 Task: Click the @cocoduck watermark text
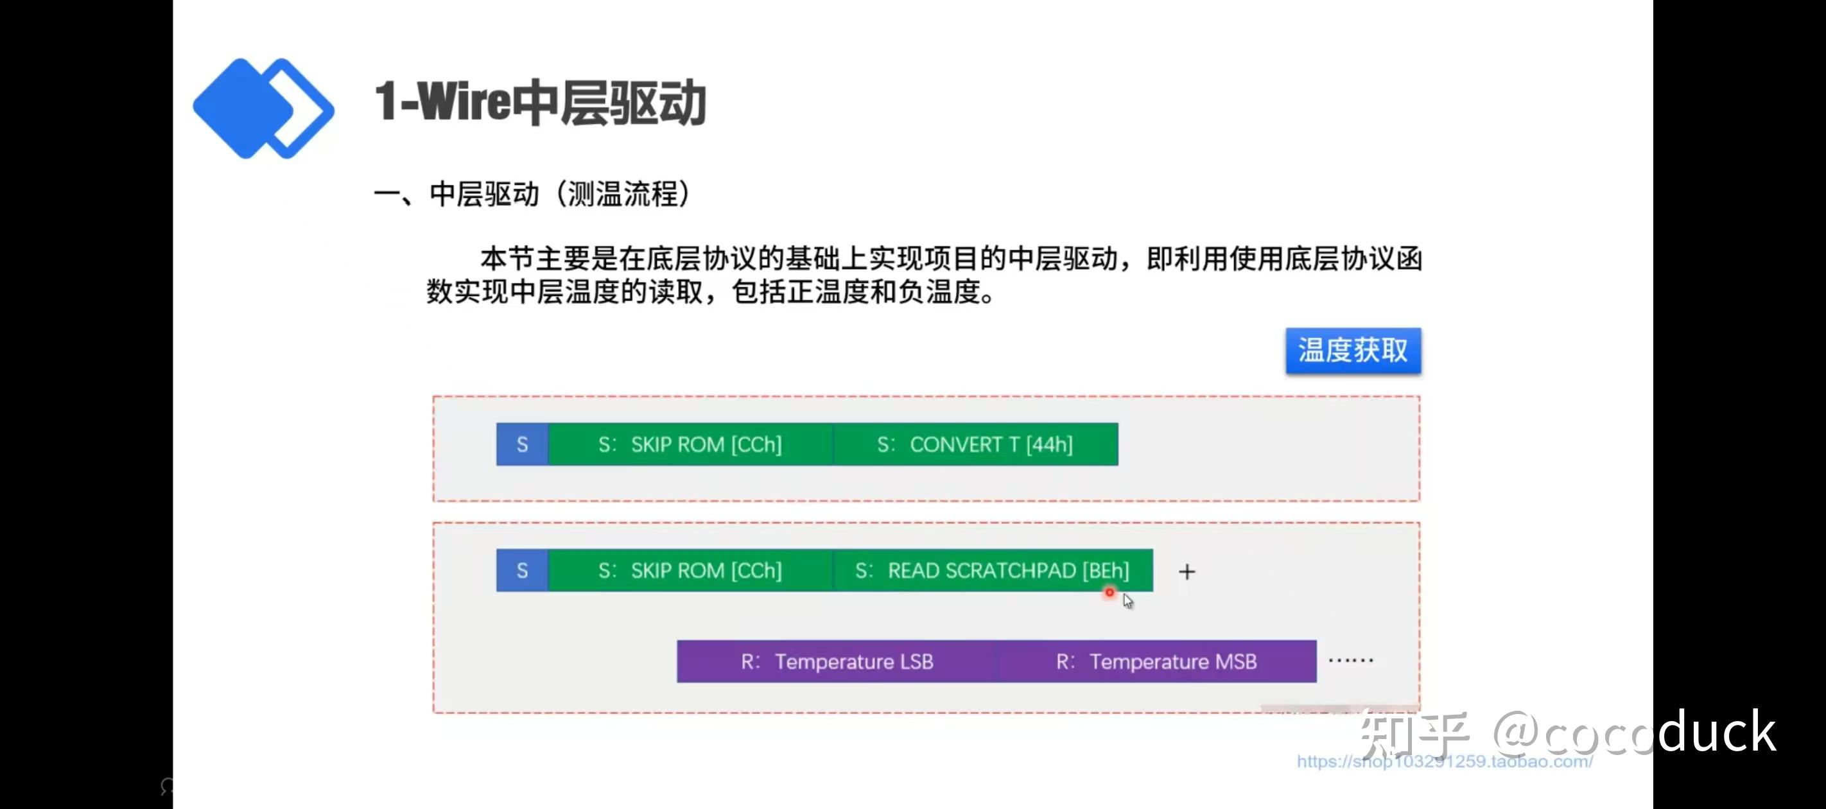pos(1634,733)
